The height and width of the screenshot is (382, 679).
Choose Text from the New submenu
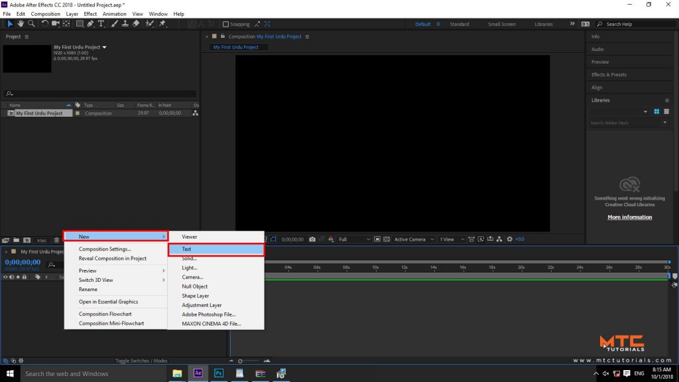[216, 249]
